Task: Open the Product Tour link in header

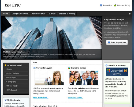Action: (x=107, y=5)
